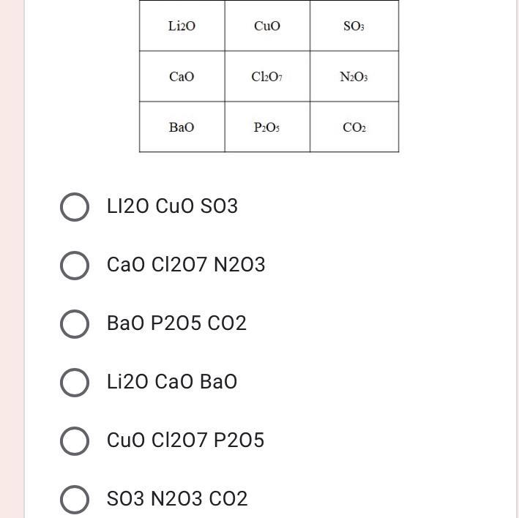This screenshot has height=518, width=519.
Task: Click the Cl2O7 cell in the table
Action: point(267,77)
